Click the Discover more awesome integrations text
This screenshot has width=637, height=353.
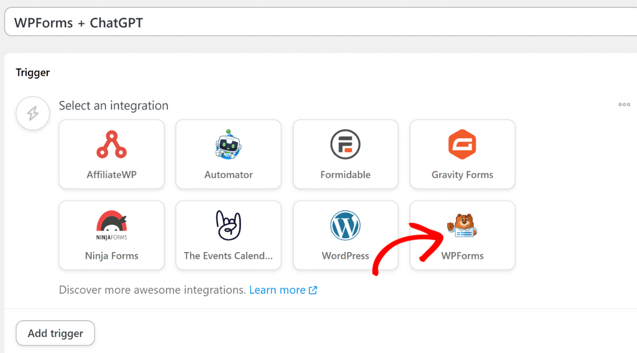pos(152,290)
